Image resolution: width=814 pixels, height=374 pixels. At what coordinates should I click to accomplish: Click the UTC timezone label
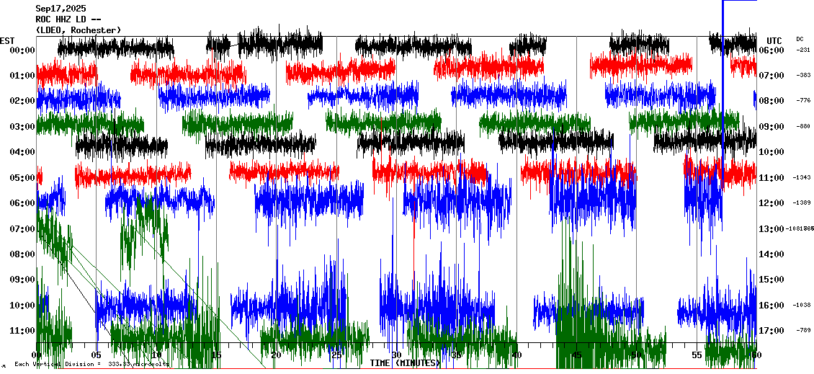[774, 40]
